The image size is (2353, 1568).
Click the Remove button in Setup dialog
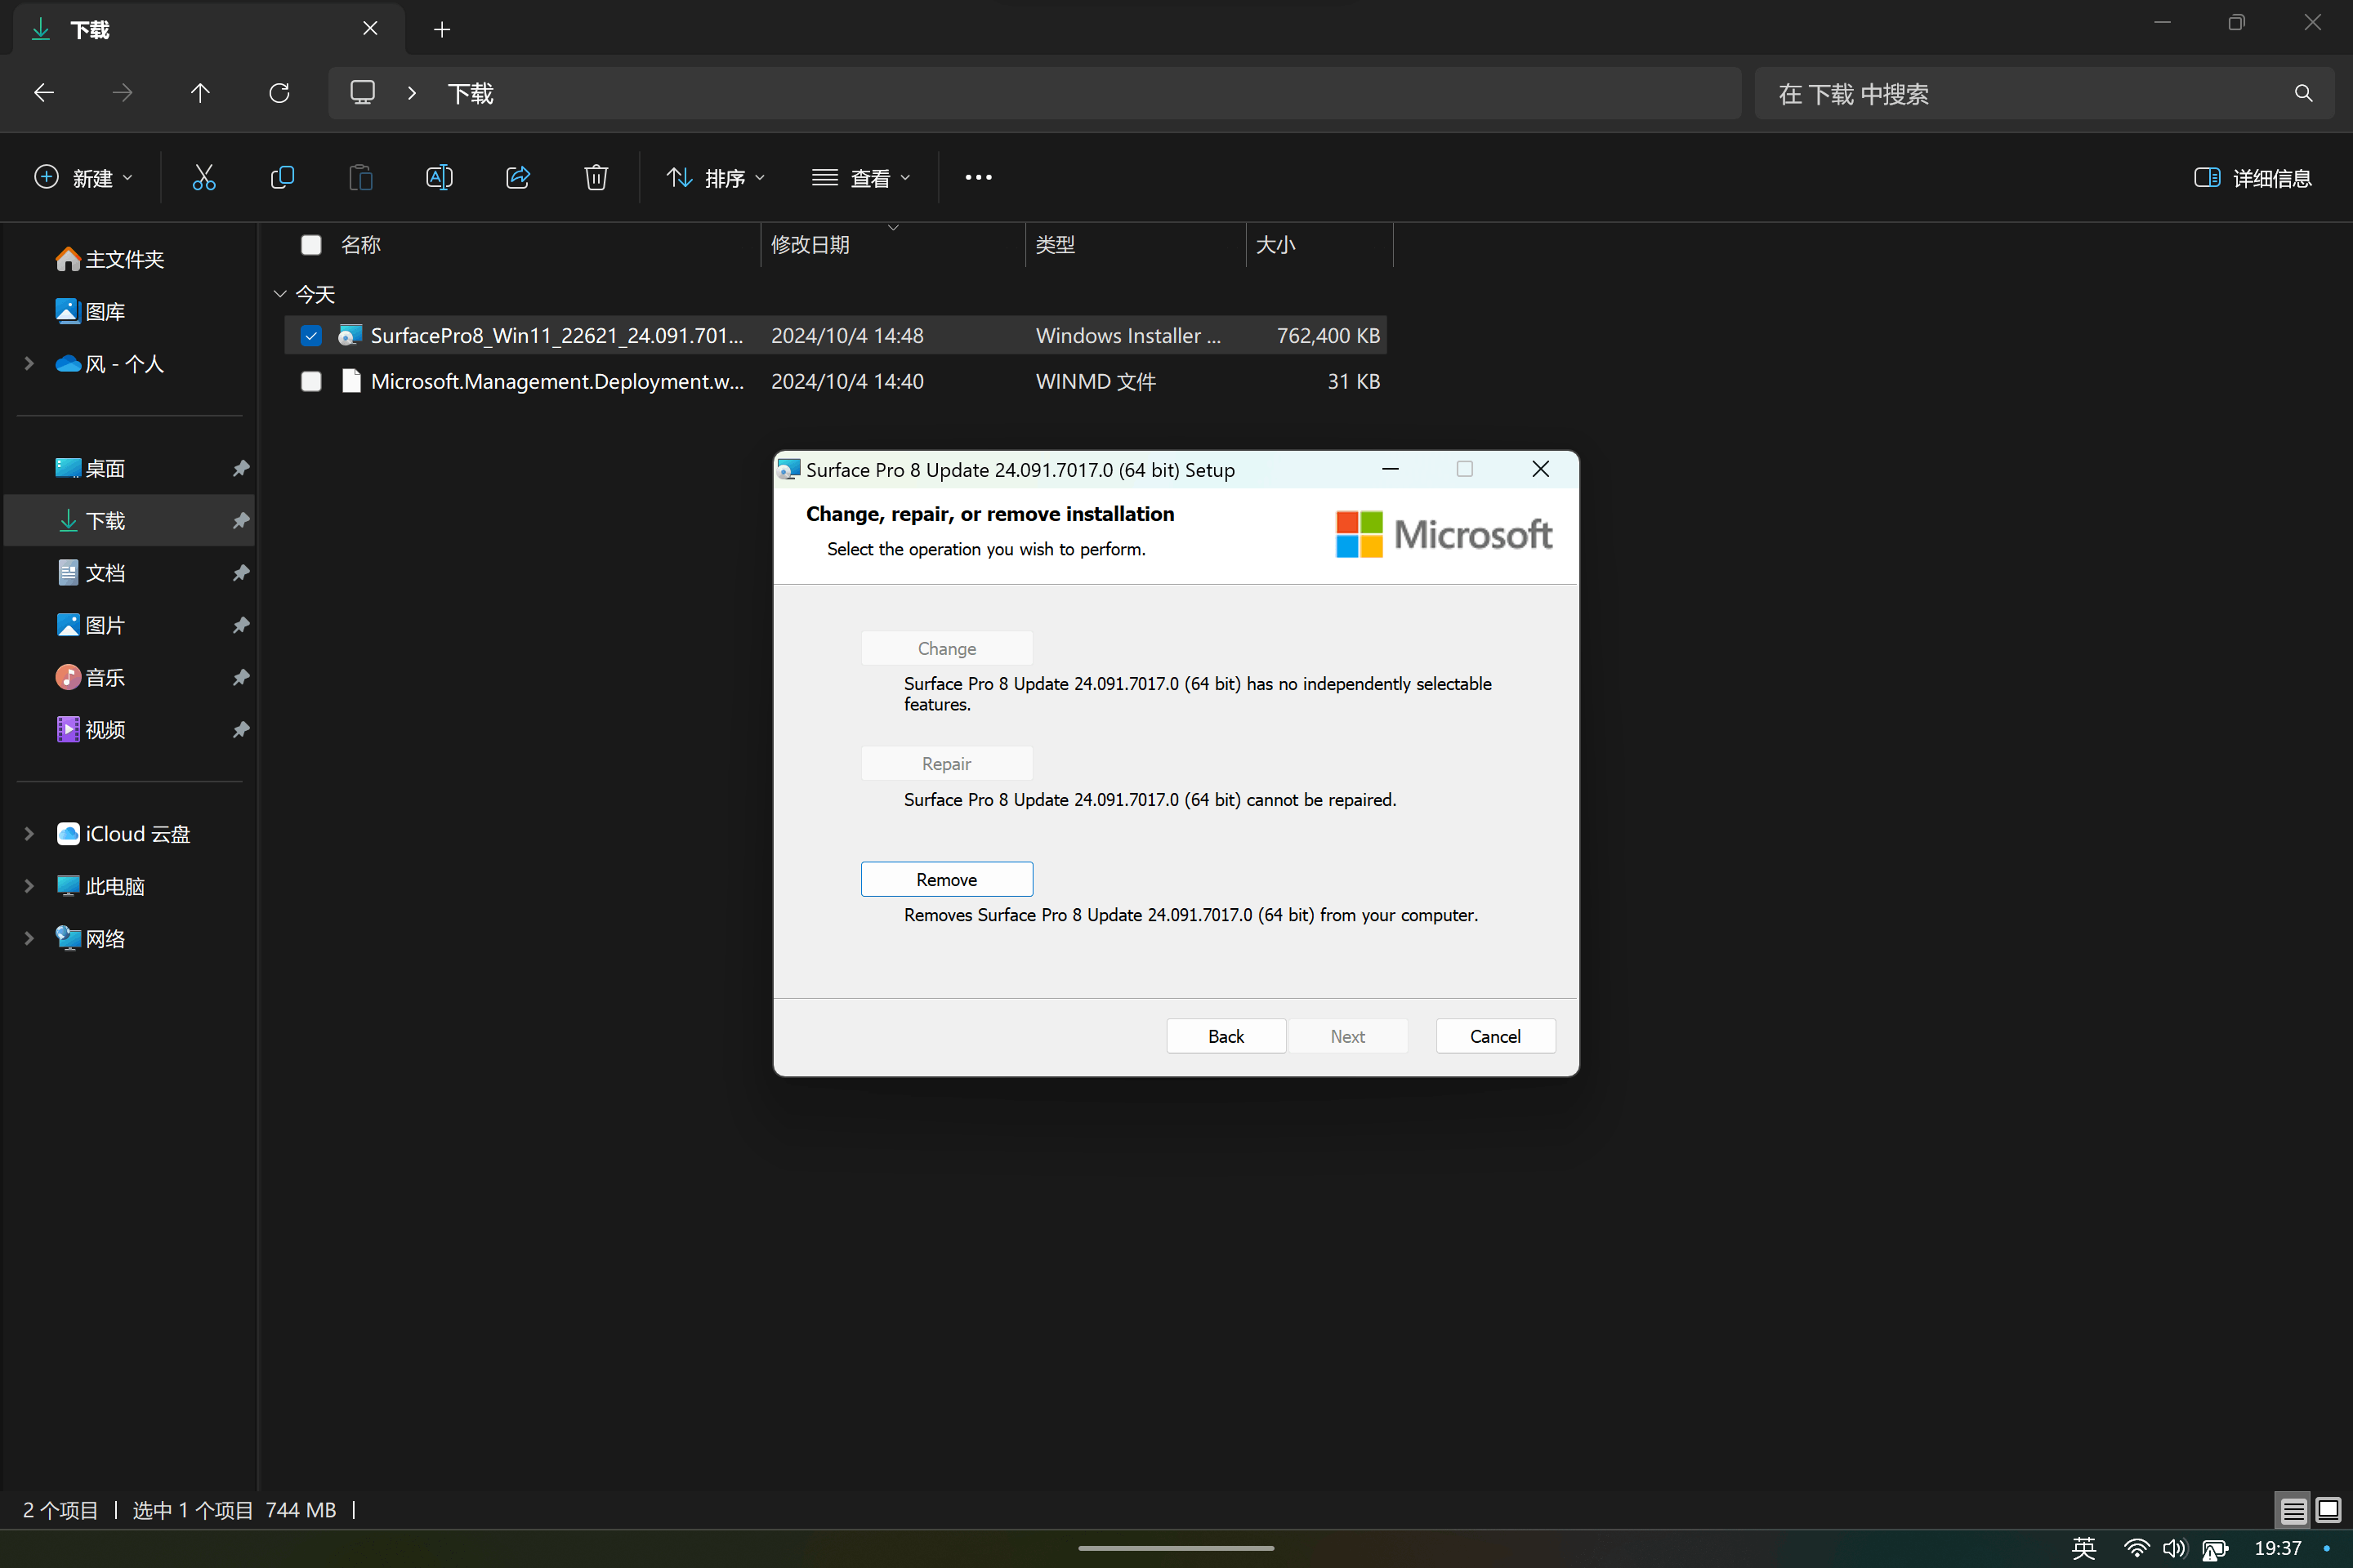(946, 879)
